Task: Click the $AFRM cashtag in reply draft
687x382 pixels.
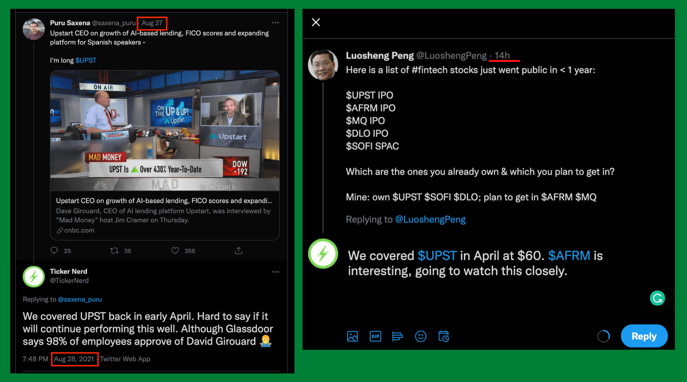Action: (x=569, y=255)
